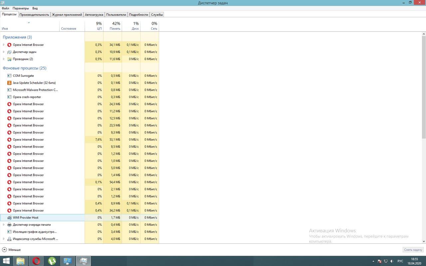
Task: Open Opera from the taskbar
Action: click(36, 261)
